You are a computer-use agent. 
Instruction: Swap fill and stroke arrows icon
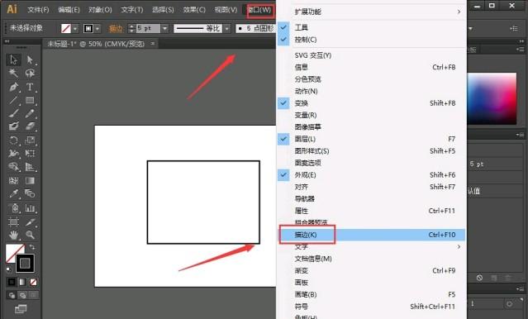[31, 247]
